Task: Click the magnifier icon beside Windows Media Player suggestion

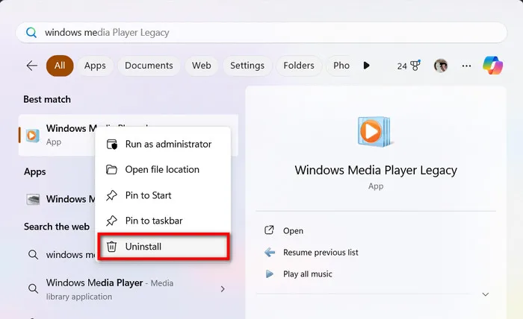Action: coord(33,288)
